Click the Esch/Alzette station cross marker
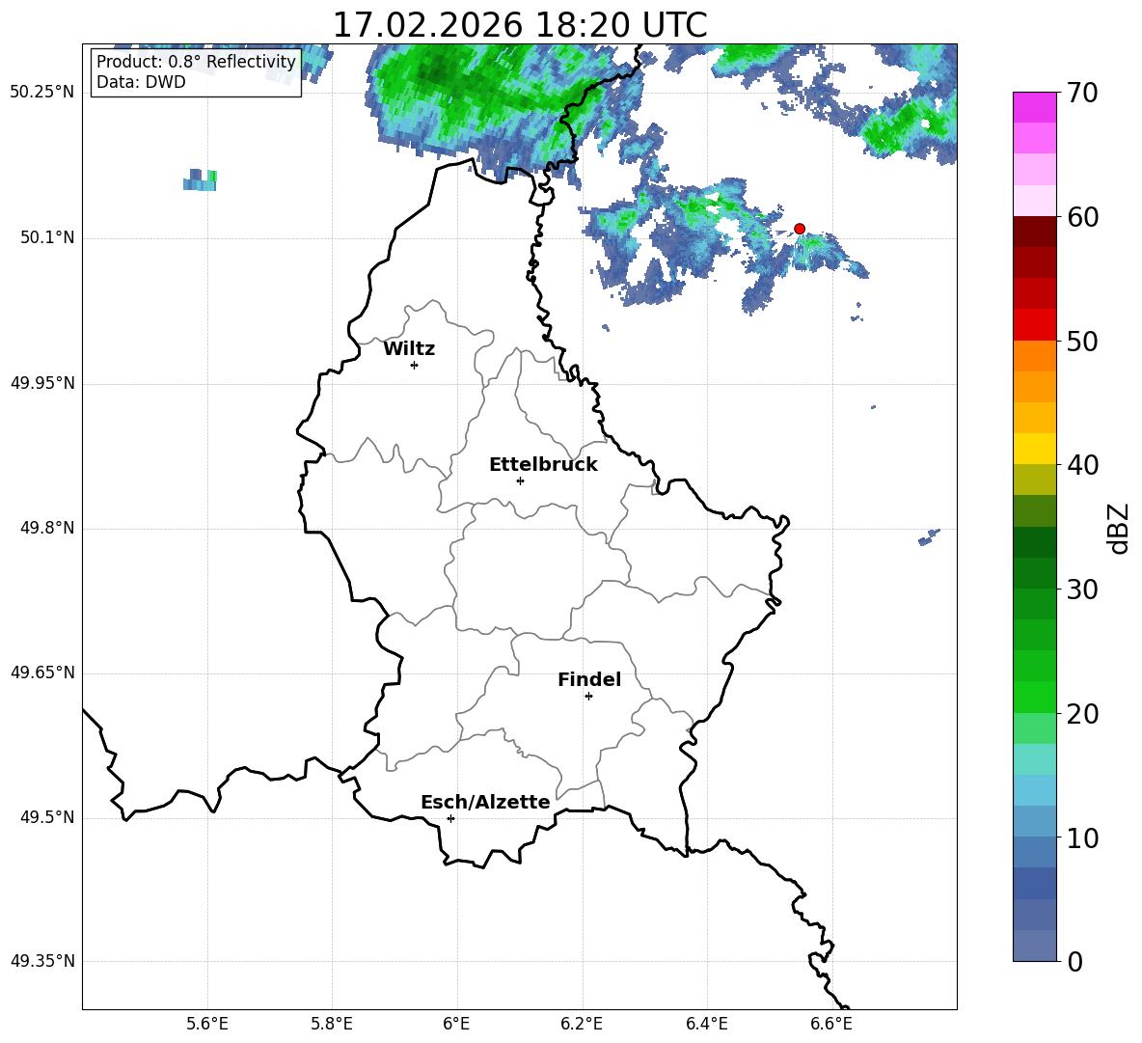 (x=450, y=818)
